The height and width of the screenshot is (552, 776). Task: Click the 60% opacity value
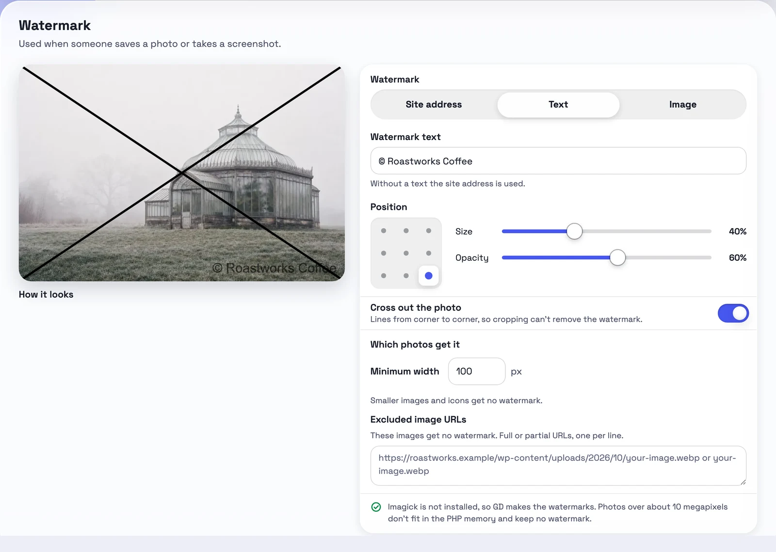[737, 258]
